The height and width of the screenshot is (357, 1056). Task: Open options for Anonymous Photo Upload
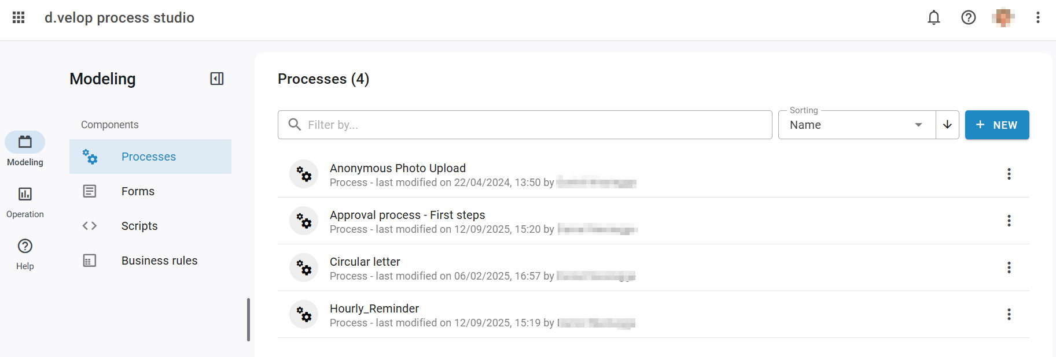[x=1009, y=174]
